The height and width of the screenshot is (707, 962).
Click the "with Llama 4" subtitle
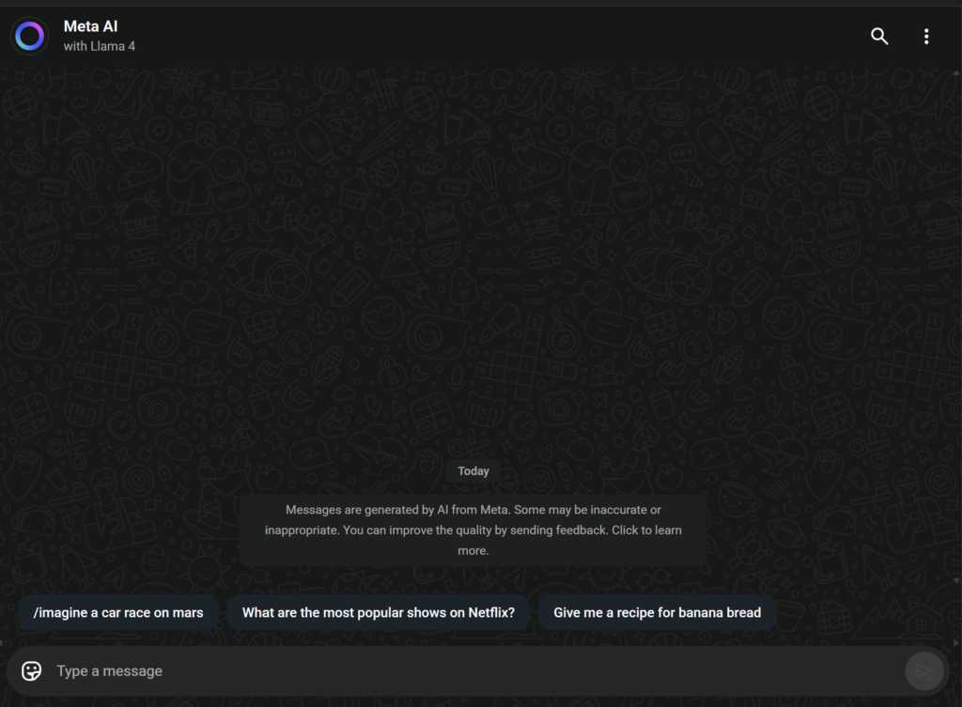pos(100,46)
